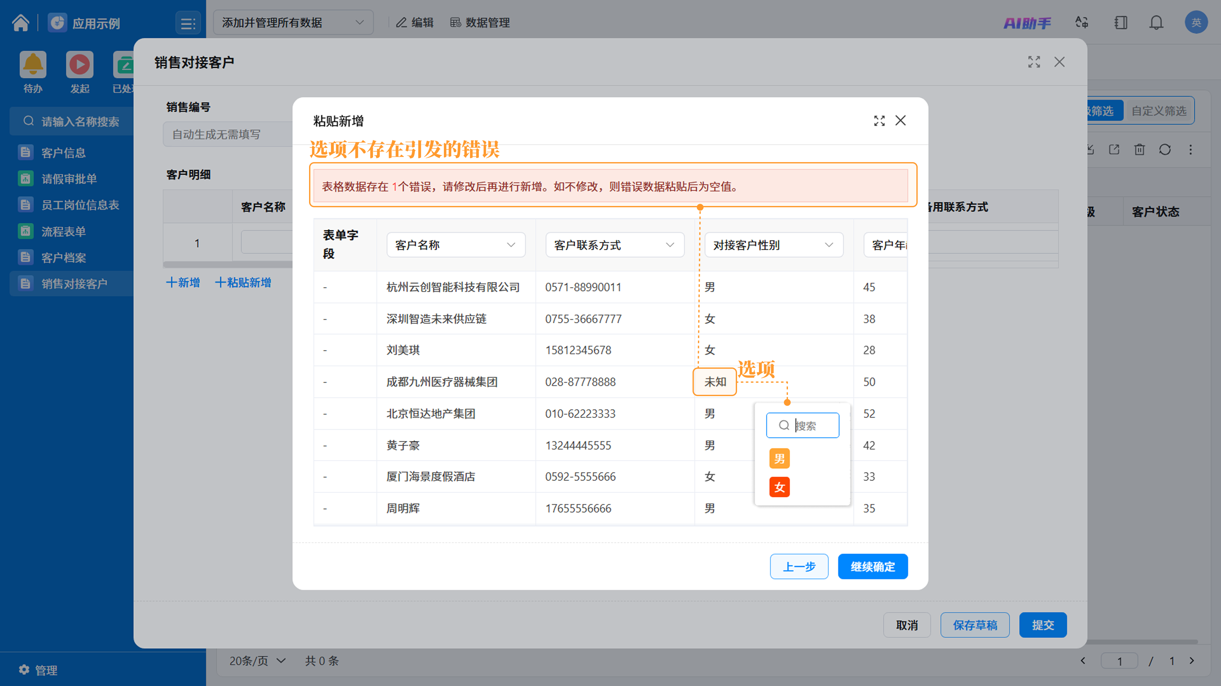Click the export icon in list toolbar
This screenshot has height=686, width=1221.
[x=1114, y=150]
